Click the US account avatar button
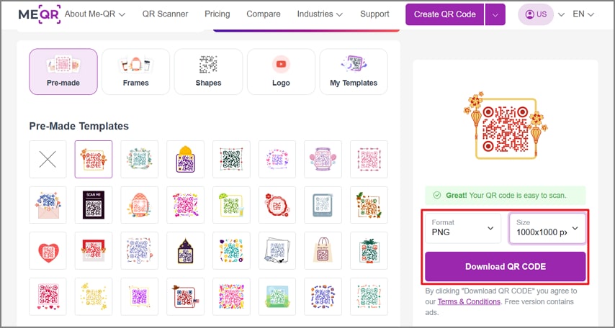 (536, 14)
